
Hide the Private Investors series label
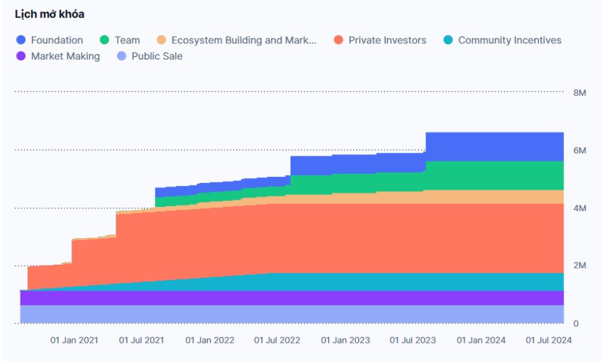(x=387, y=40)
